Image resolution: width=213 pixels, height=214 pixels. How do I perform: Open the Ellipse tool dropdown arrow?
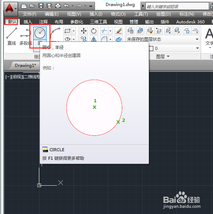(73, 39)
